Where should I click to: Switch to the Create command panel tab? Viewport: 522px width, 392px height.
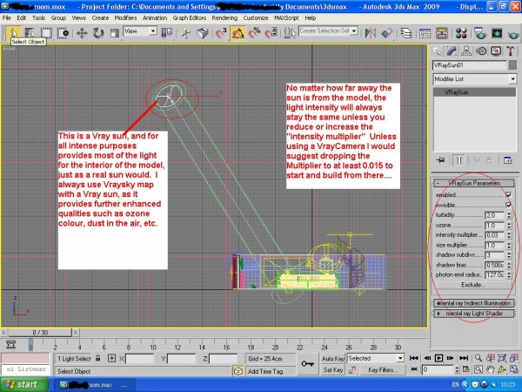pyautogui.click(x=437, y=51)
